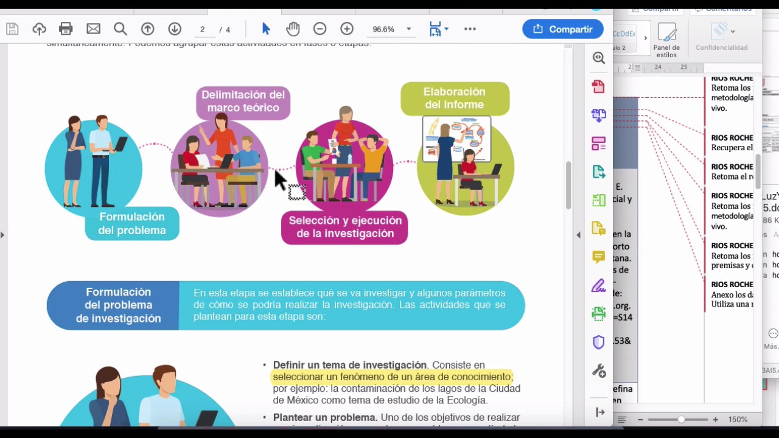Open the More Tools wrench icon
The width and height of the screenshot is (779, 438).
tap(599, 371)
